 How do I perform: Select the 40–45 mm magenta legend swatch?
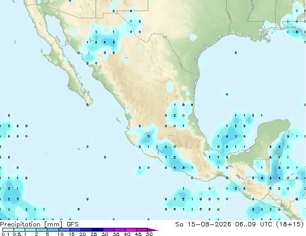click(x=131, y=230)
